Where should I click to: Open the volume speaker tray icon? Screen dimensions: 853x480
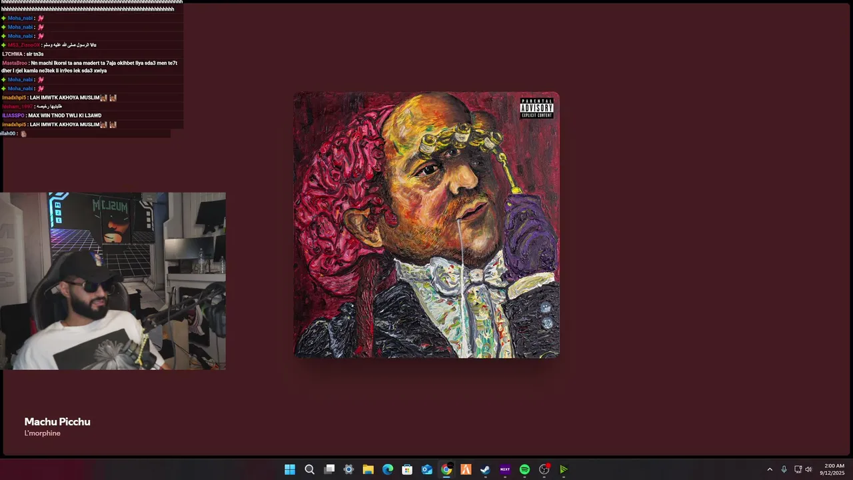pos(808,469)
